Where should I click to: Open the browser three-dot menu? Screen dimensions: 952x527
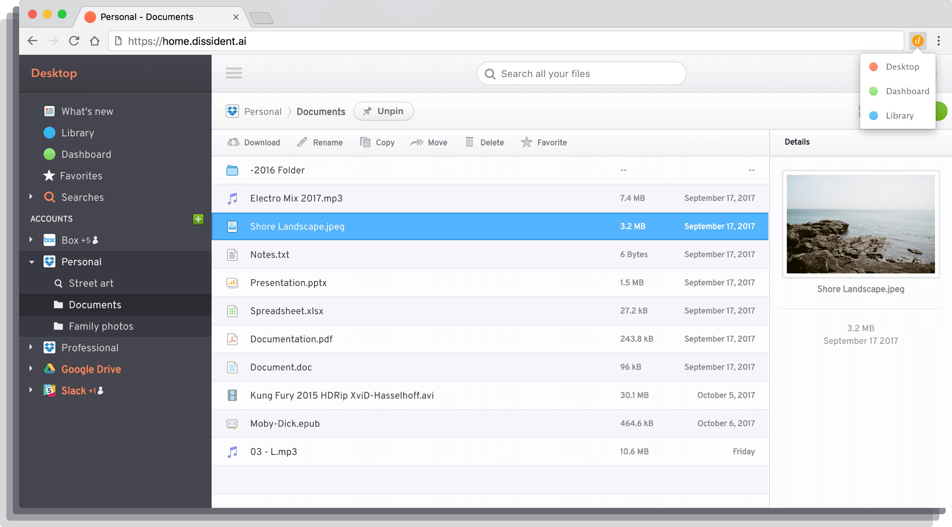pyautogui.click(x=938, y=41)
